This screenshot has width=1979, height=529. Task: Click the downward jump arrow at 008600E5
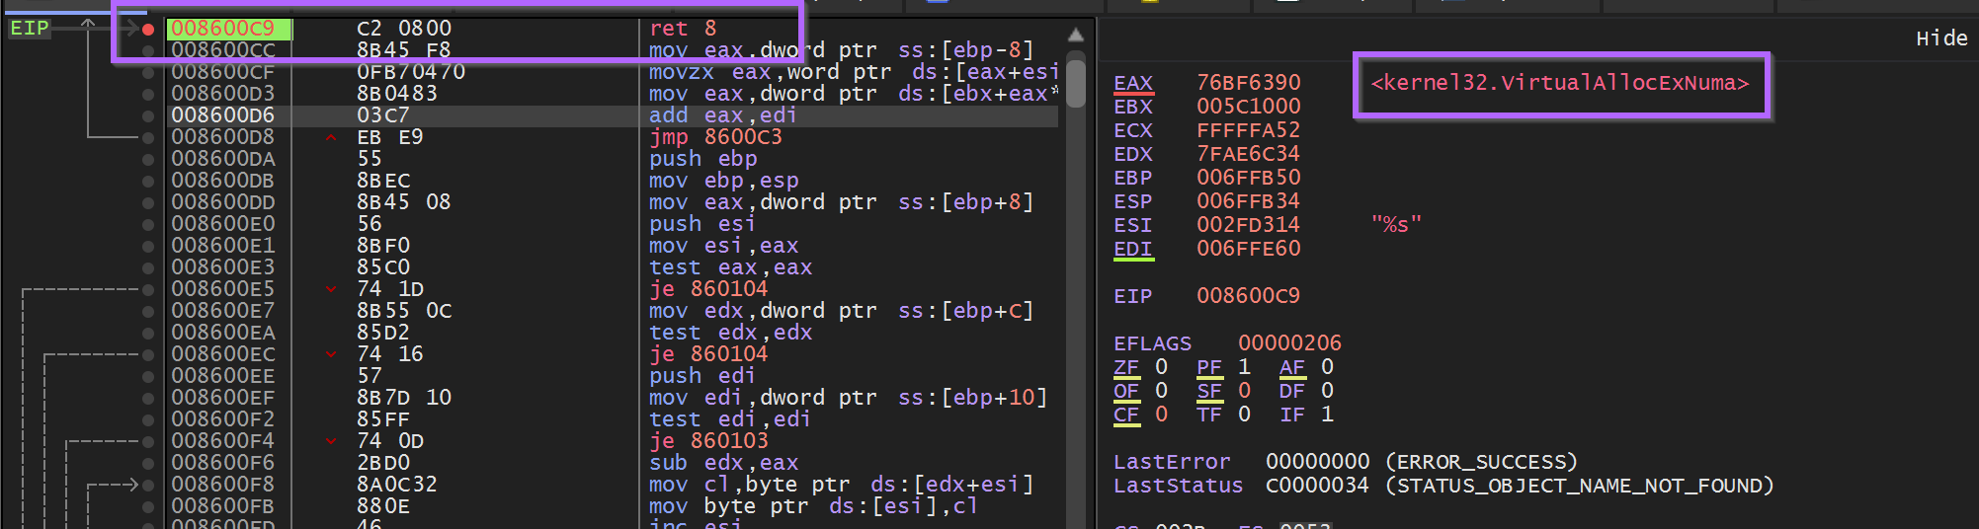click(331, 289)
